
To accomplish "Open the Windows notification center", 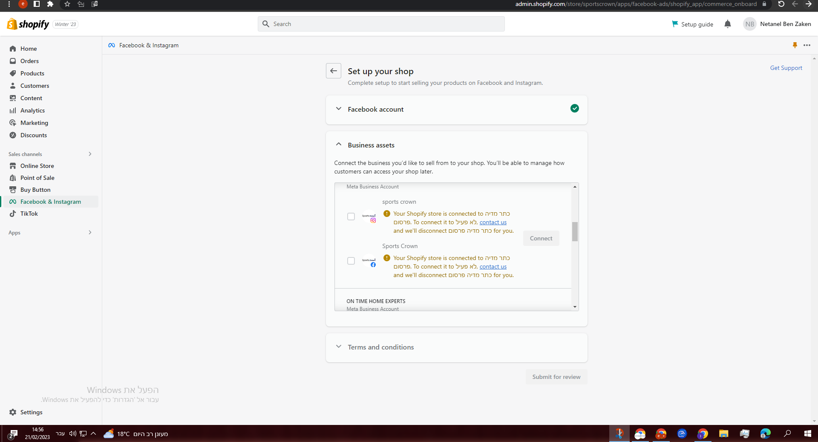I will point(13,434).
